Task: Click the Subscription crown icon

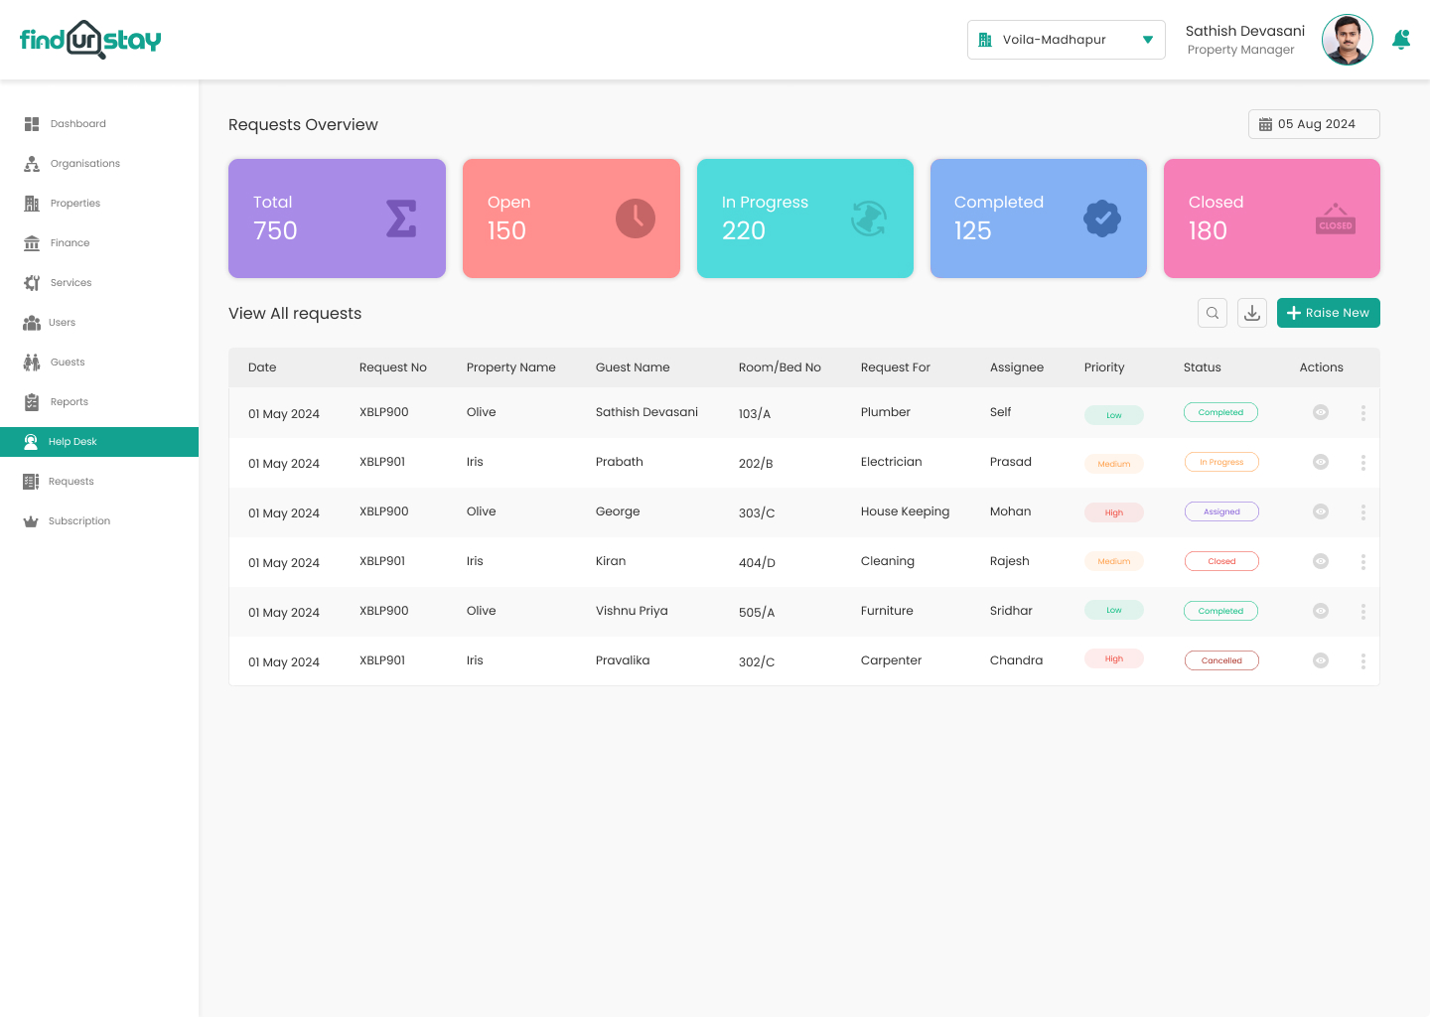Action: point(31,521)
